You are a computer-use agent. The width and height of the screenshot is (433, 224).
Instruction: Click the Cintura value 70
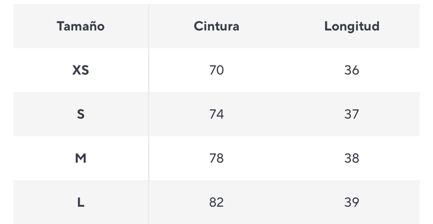pos(216,70)
